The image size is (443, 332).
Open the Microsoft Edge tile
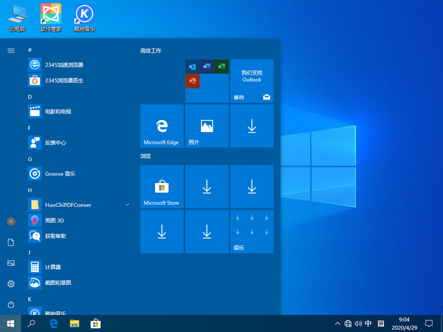[162, 126]
